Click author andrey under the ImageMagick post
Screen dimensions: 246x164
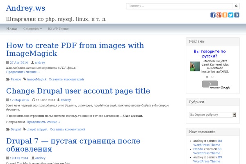coord(40,62)
